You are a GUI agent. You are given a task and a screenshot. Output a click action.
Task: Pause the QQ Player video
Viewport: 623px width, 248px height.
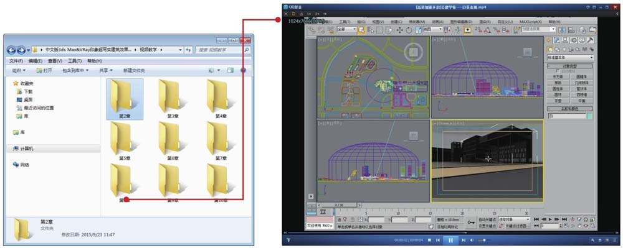pos(450,240)
